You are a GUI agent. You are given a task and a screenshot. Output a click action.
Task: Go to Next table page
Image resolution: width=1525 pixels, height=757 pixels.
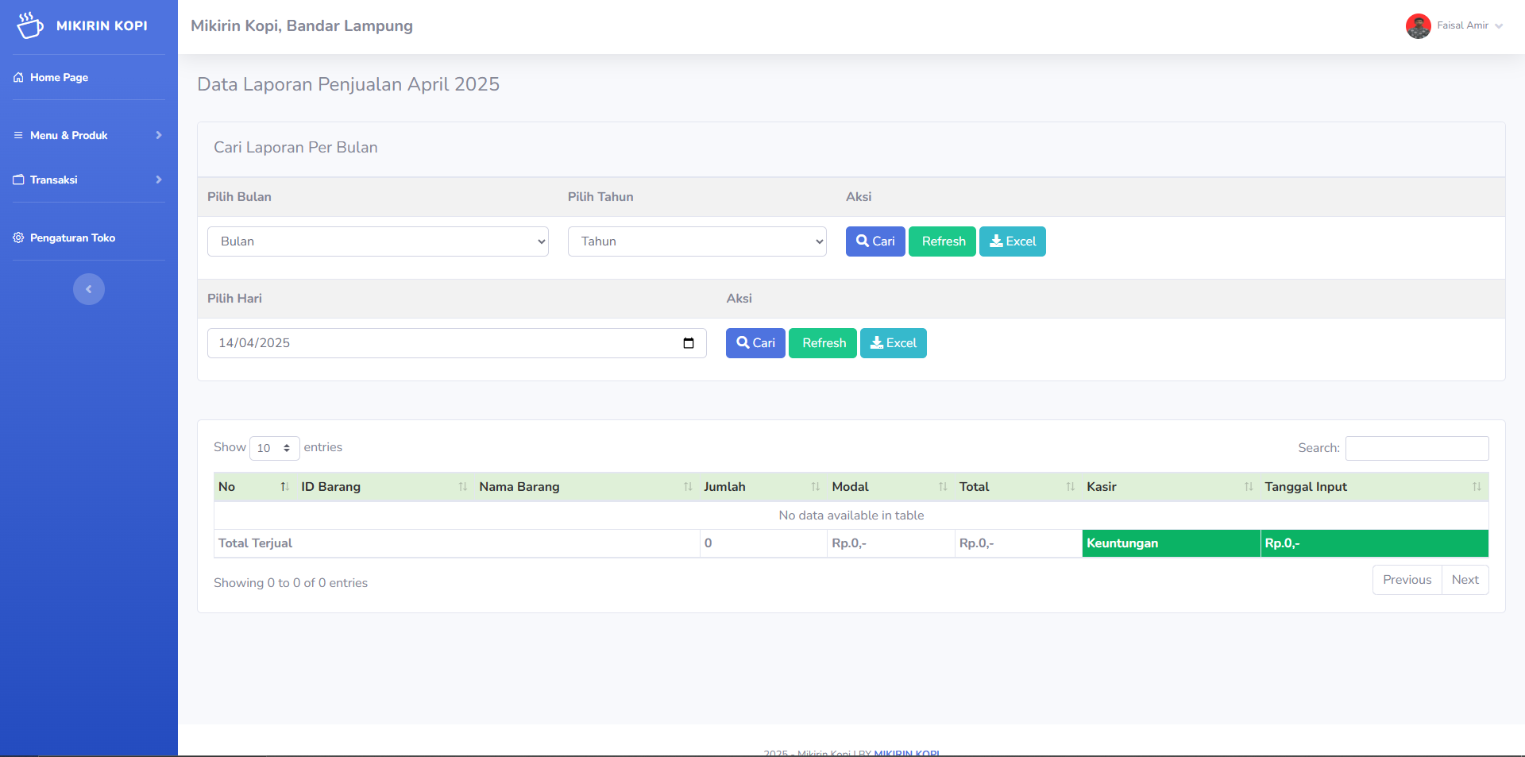click(x=1465, y=580)
